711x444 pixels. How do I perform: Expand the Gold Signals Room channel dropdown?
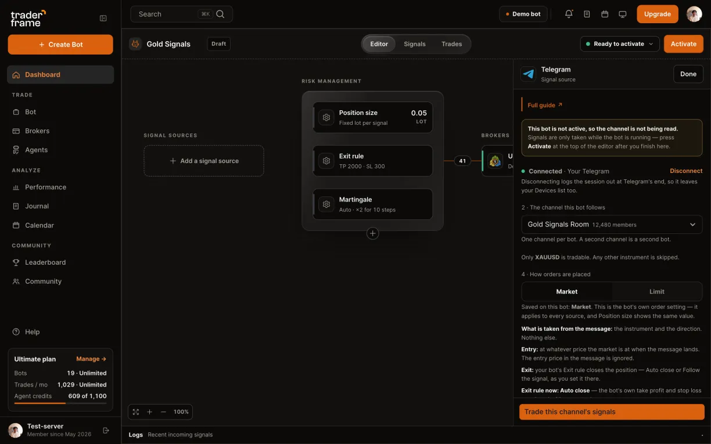click(612, 225)
